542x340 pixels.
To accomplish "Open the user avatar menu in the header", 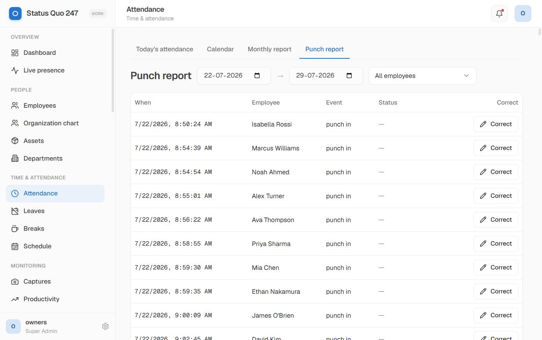I will point(523,13).
